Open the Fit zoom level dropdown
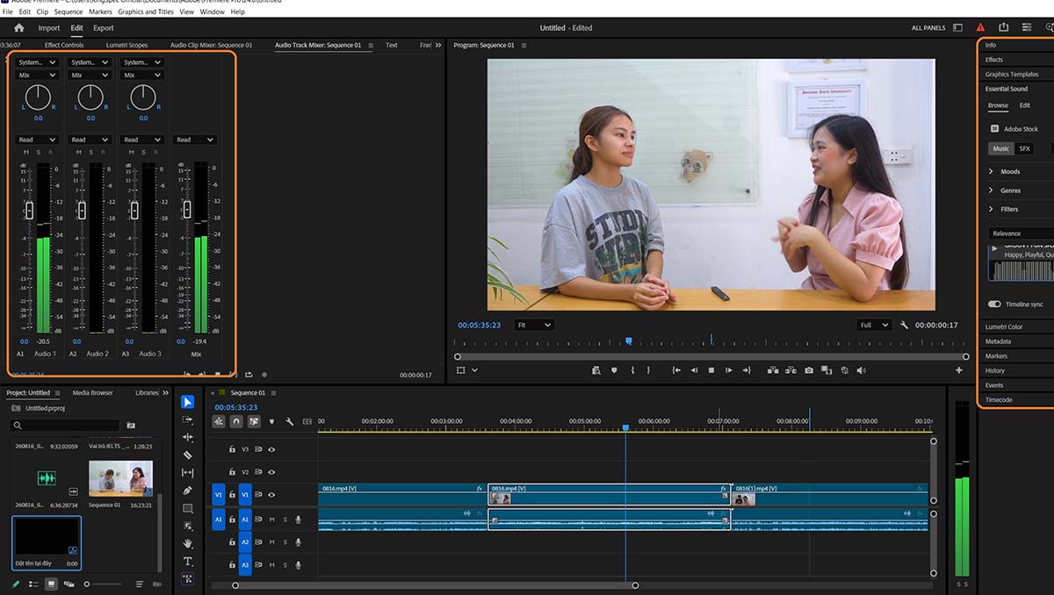 [534, 325]
